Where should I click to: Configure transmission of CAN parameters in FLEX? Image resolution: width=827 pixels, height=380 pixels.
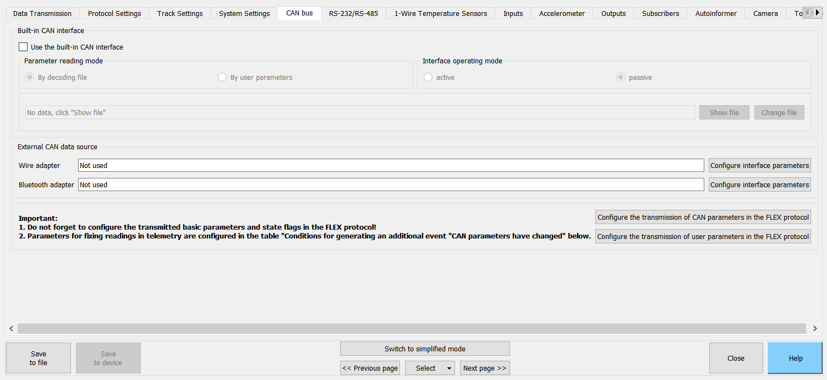tap(703, 217)
